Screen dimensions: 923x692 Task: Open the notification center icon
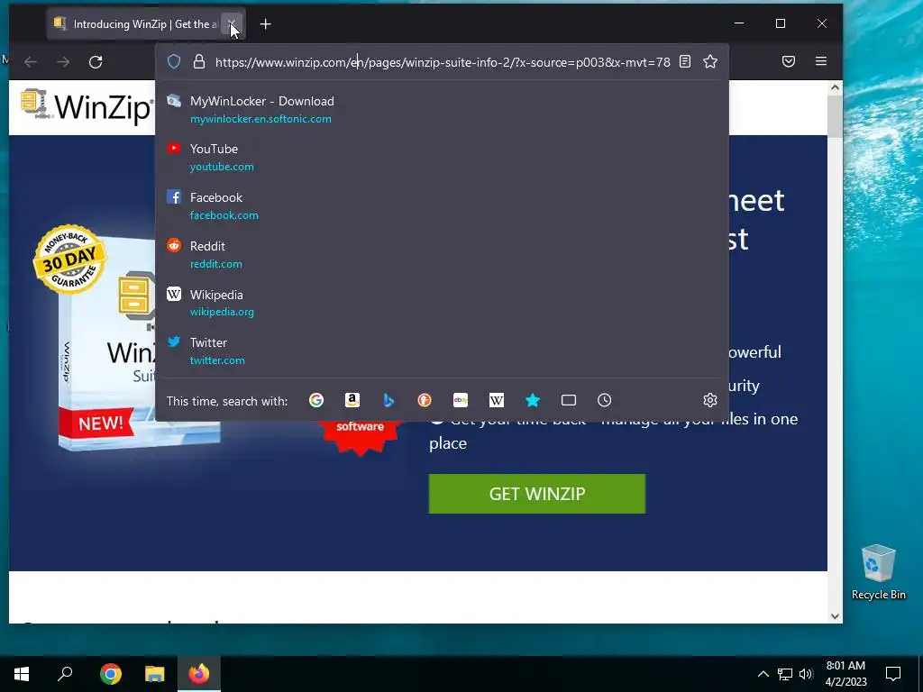(893, 674)
